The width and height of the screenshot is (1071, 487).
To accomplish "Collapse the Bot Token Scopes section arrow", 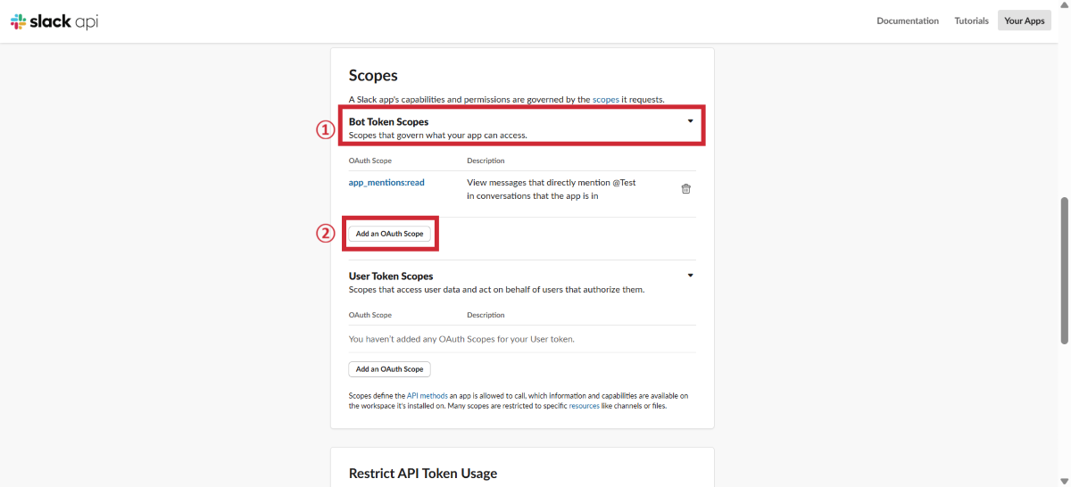I will 690,121.
